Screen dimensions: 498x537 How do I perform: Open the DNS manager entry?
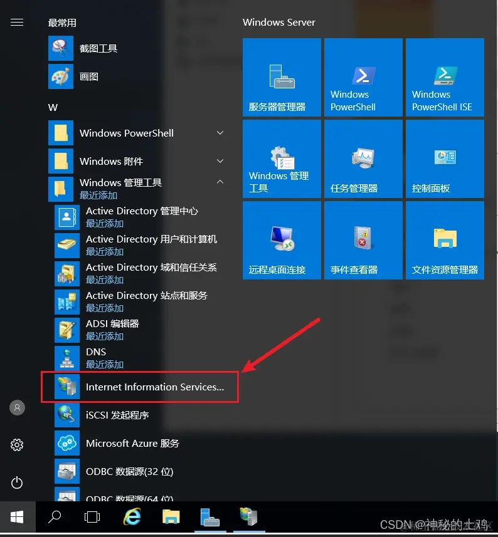coord(140,358)
